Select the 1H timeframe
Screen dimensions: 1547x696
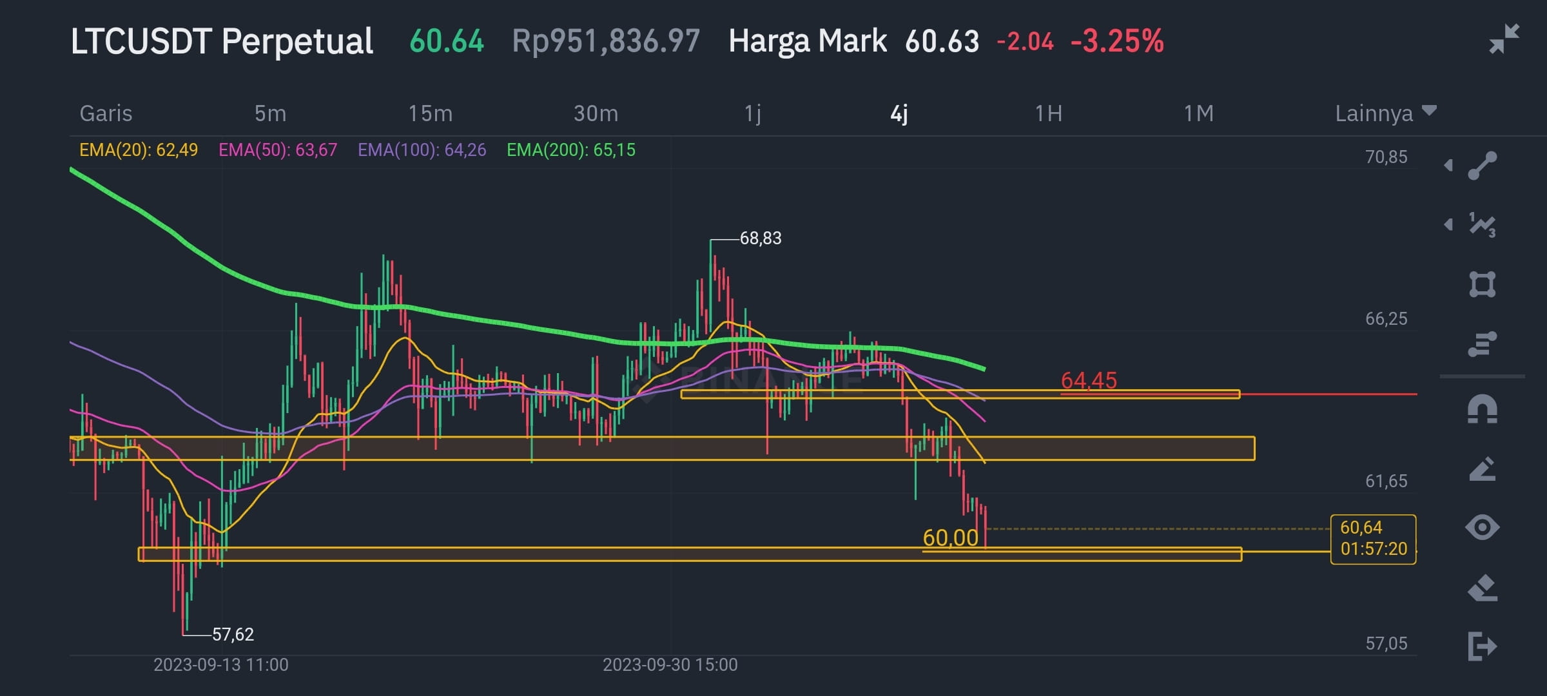click(1048, 113)
